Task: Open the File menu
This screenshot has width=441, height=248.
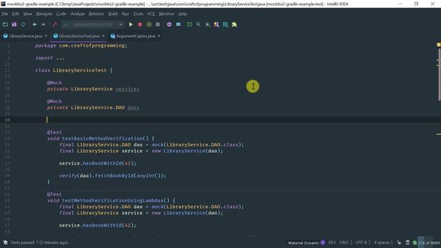Action: point(5,14)
